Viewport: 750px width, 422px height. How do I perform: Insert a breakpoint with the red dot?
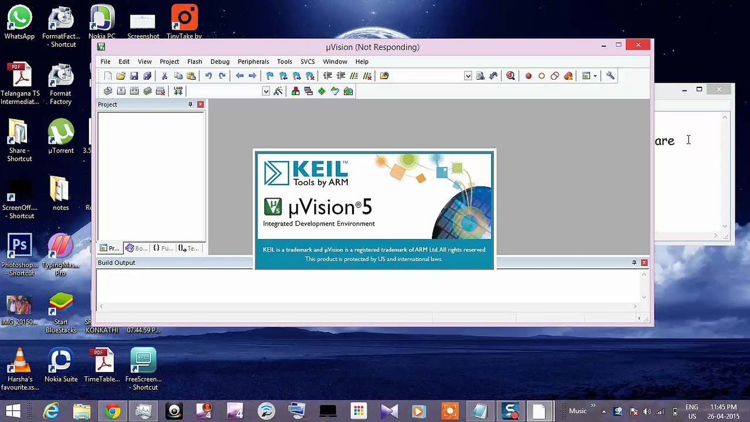pyautogui.click(x=529, y=76)
